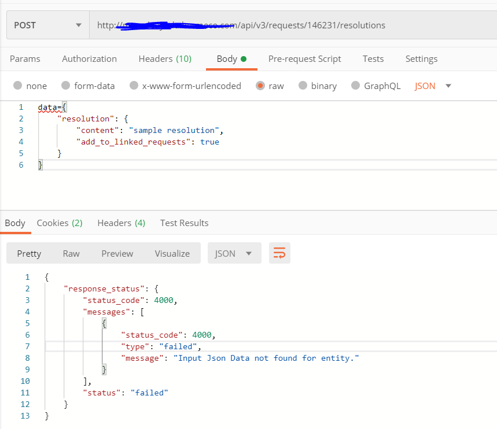Click the wrap lines icon in response
Image resolution: width=497 pixels, height=429 pixels.
(x=279, y=253)
